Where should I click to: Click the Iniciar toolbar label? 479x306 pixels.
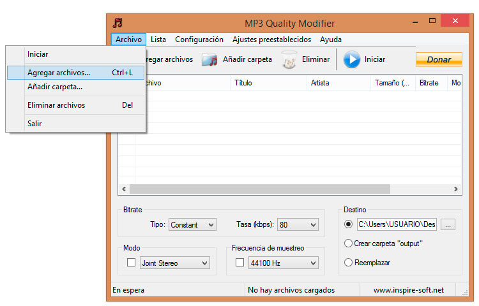(374, 59)
